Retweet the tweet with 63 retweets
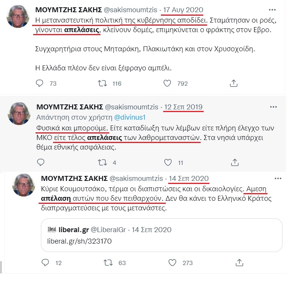 click(x=108, y=262)
